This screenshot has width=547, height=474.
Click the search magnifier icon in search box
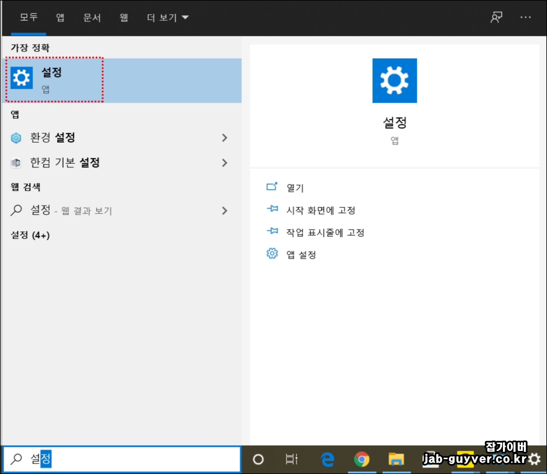click(16, 459)
